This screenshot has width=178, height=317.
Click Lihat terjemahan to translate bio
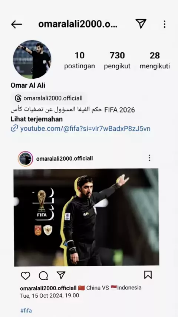(x=37, y=119)
